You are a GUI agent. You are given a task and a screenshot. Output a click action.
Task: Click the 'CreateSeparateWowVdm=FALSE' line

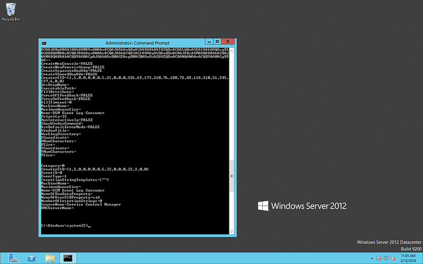(71, 71)
